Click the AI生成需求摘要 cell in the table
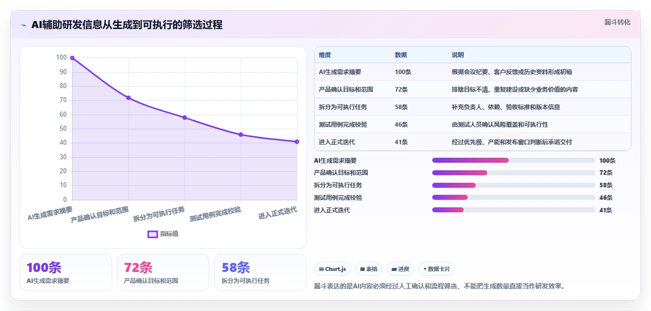Viewport: 651px width, 311px height. point(340,72)
